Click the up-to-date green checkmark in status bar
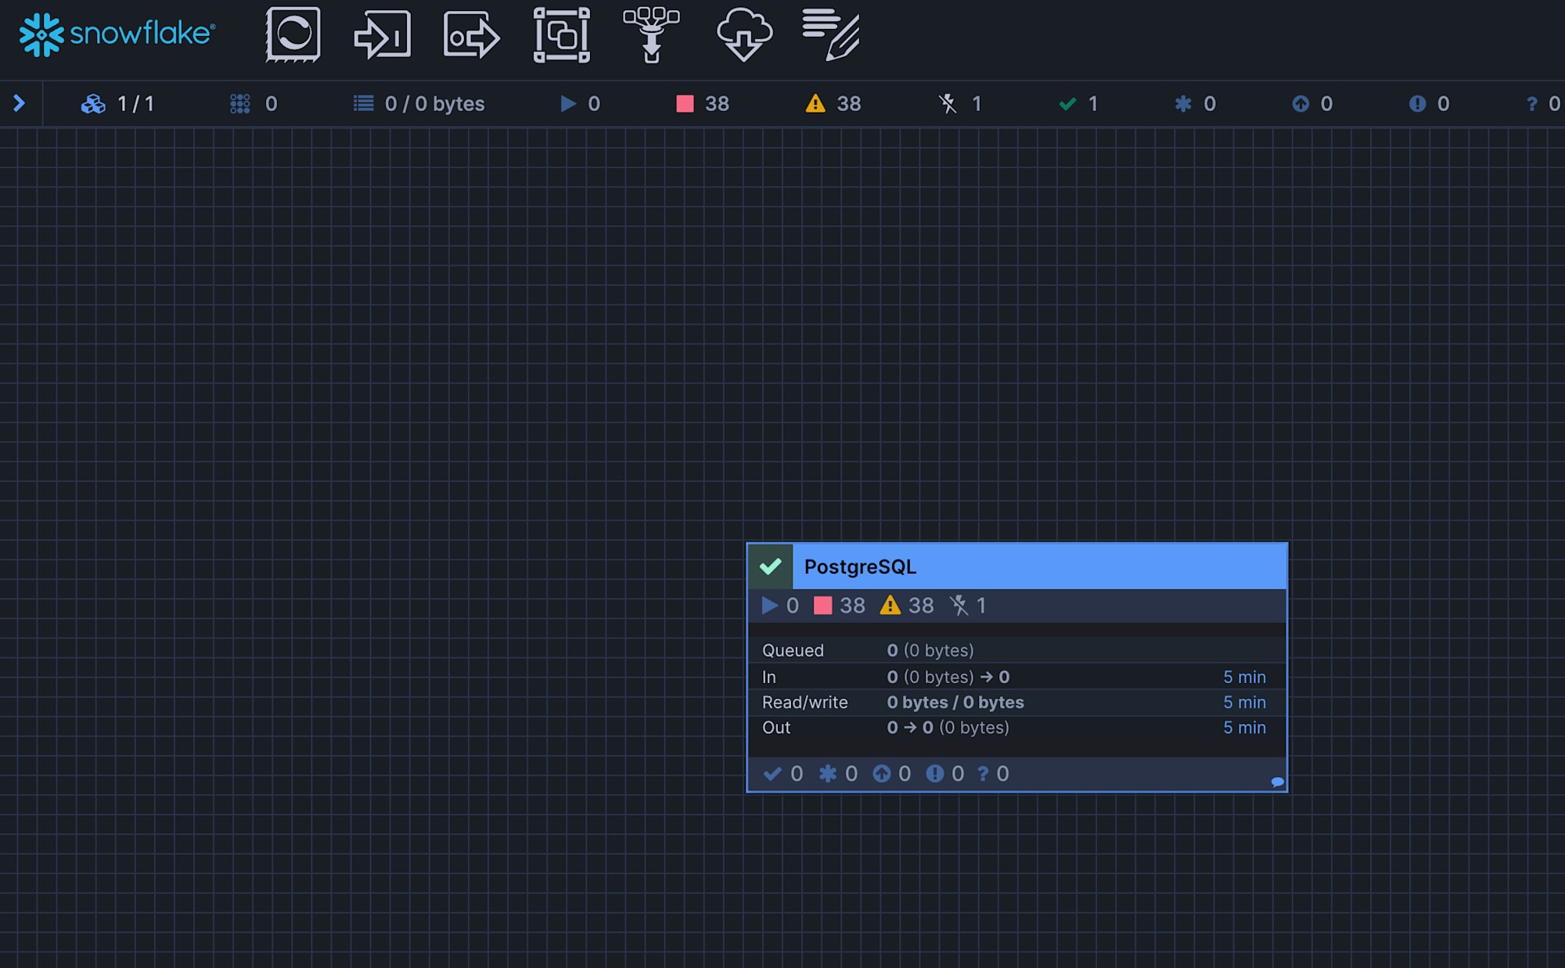 (x=1067, y=103)
